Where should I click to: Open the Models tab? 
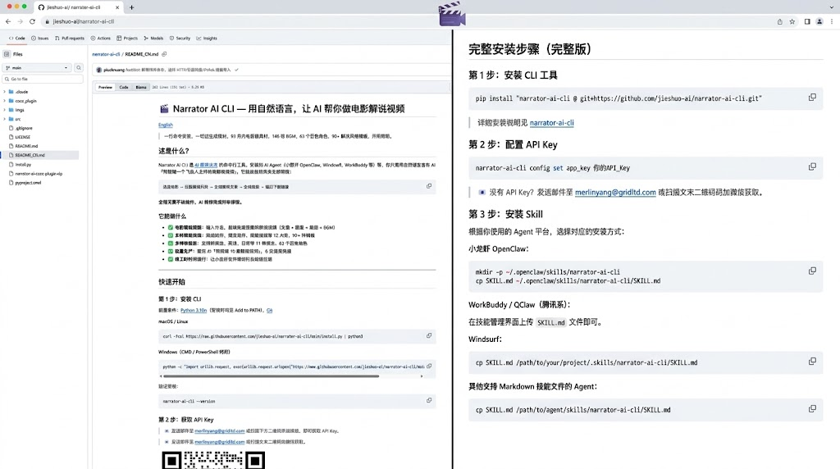tap(153, 39)
